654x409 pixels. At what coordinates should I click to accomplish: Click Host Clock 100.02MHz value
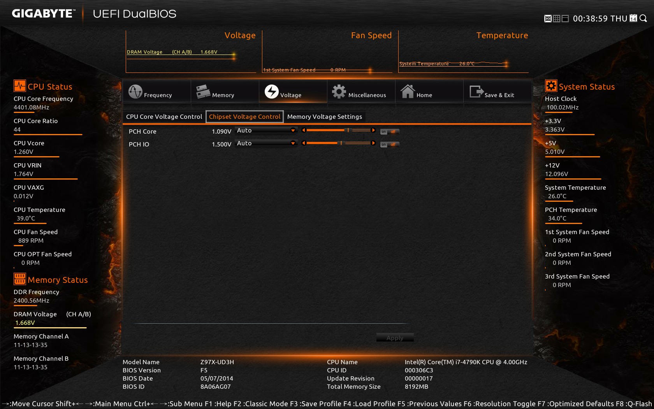pyautogui.click(x=563, y=107)
